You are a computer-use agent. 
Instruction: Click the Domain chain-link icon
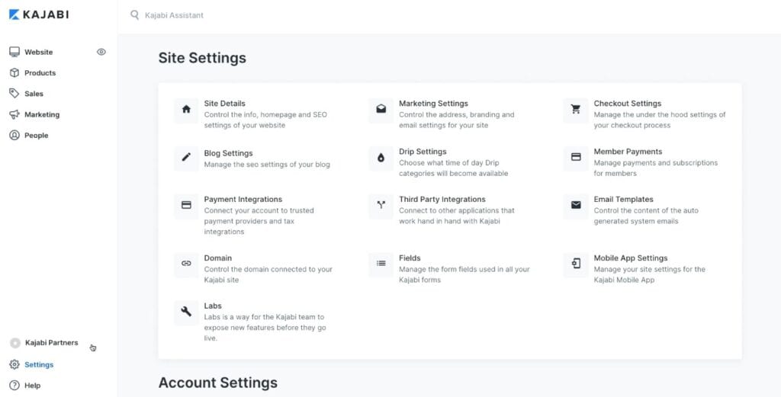coord(186,264)
